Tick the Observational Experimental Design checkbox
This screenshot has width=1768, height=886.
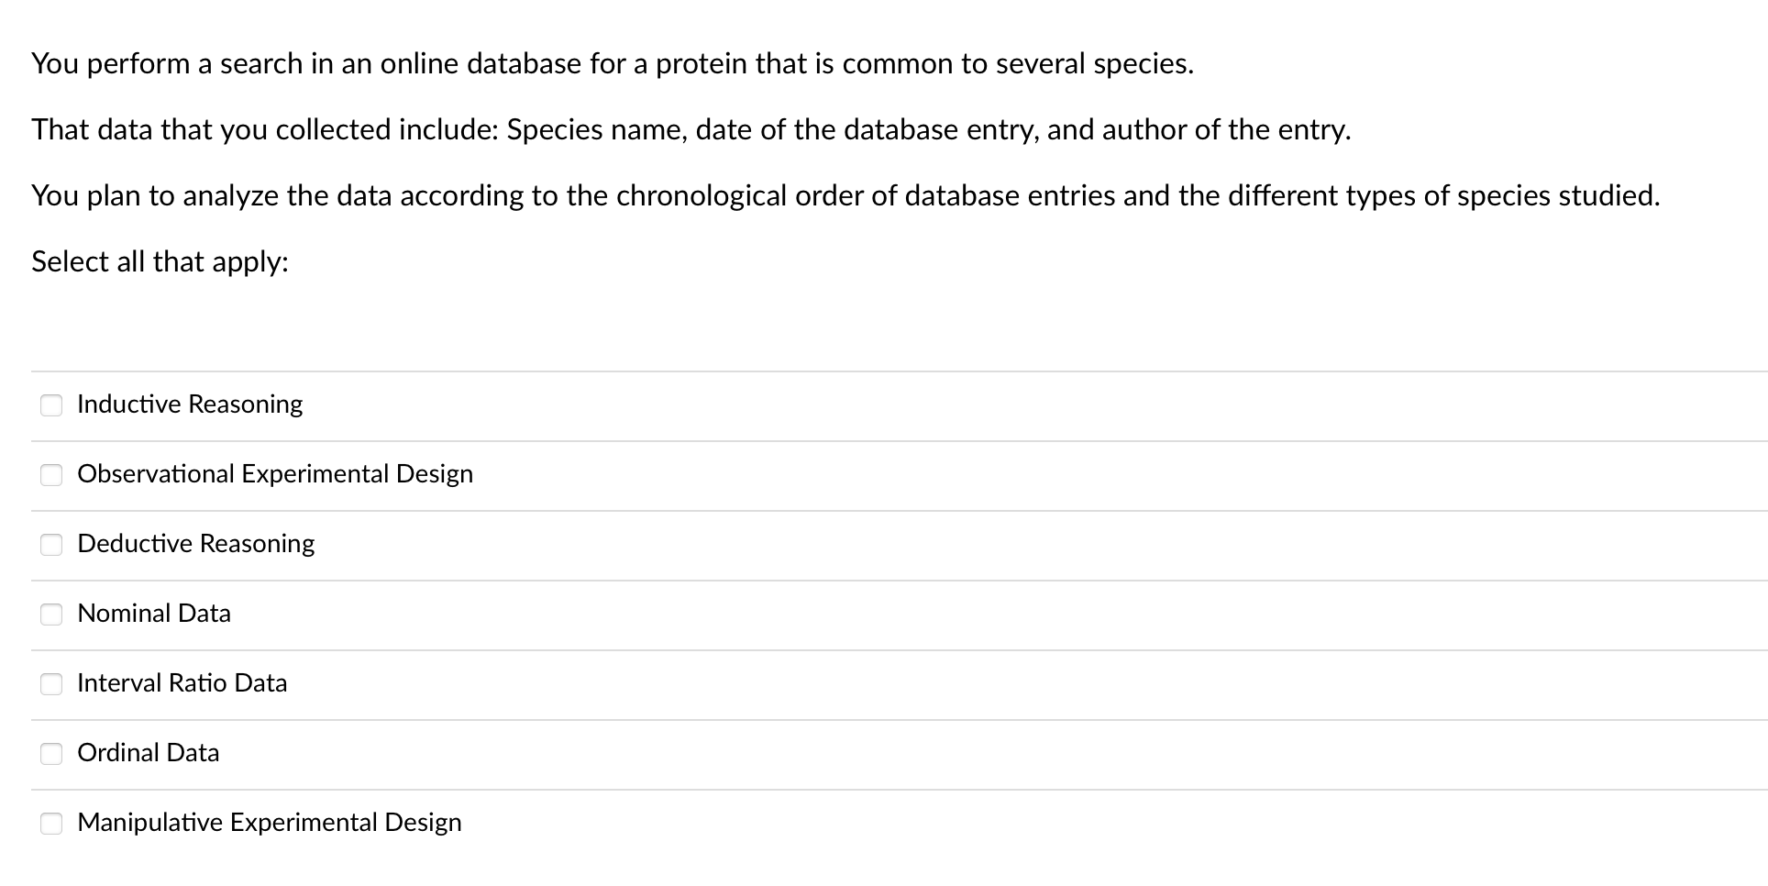pyautogui.click(x=51, y=475)
